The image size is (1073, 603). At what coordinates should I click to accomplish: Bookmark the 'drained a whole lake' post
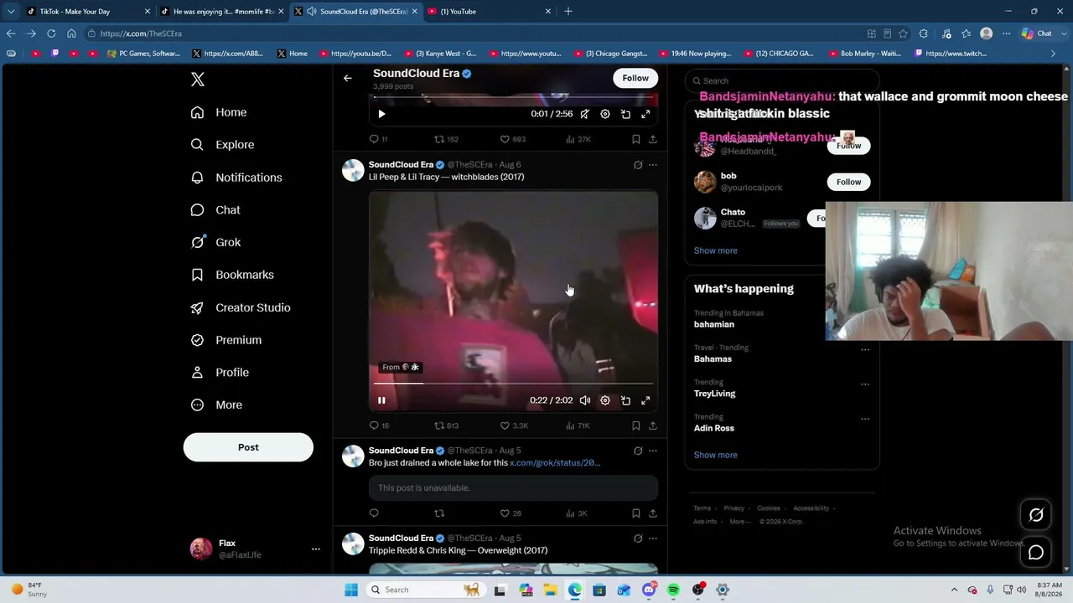(636, 513)
